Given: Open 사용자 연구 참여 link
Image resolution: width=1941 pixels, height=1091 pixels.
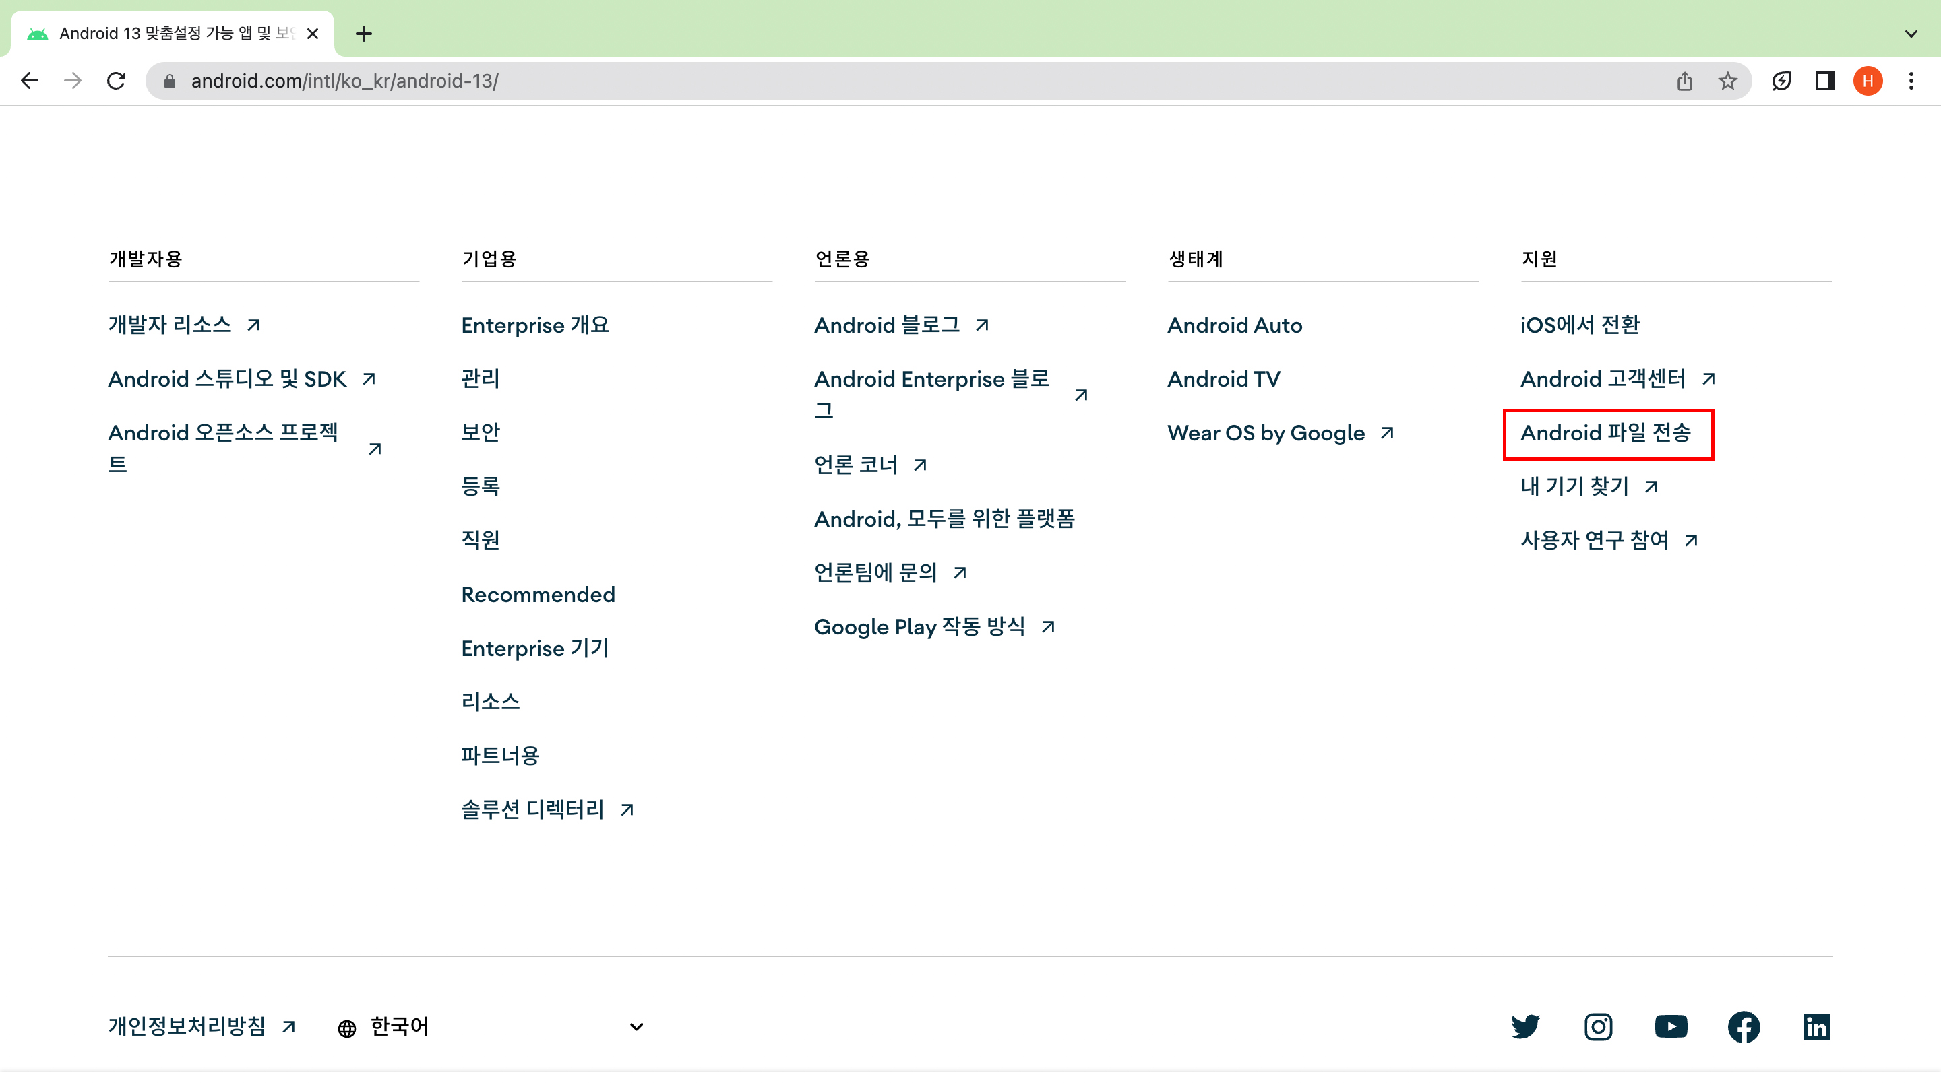Looking at the screenshot, I should coord(1609,540).
